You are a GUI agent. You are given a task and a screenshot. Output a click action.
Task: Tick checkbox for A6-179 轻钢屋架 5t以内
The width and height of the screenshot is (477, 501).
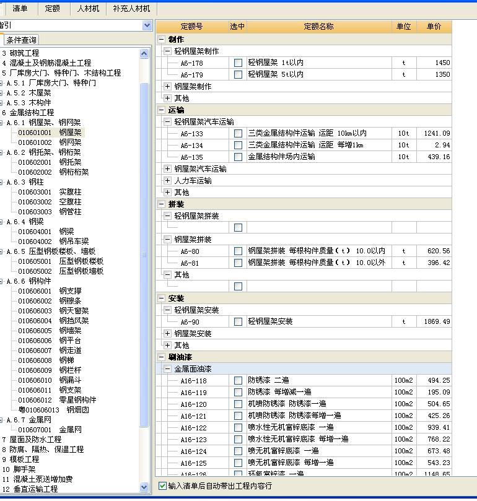point(238,74)
